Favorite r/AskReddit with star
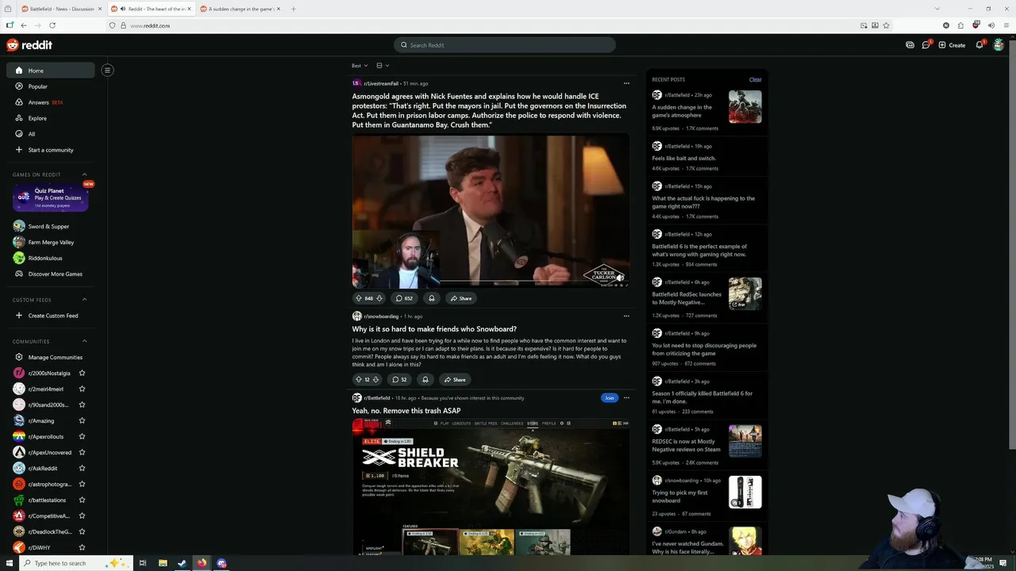This screenshot has height=571, width=1016. coord(82,469)
